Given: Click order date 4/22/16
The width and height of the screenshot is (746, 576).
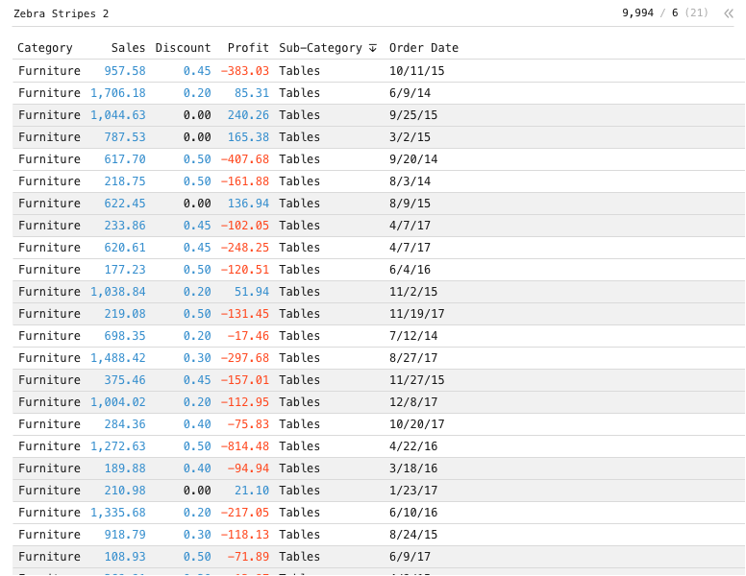Looking at the screenshot, I should (x=413, y=446).
